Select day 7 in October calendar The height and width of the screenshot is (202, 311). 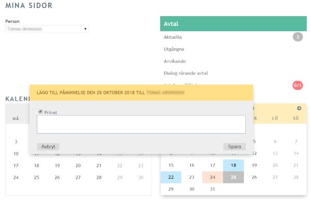tap(296, 141)
